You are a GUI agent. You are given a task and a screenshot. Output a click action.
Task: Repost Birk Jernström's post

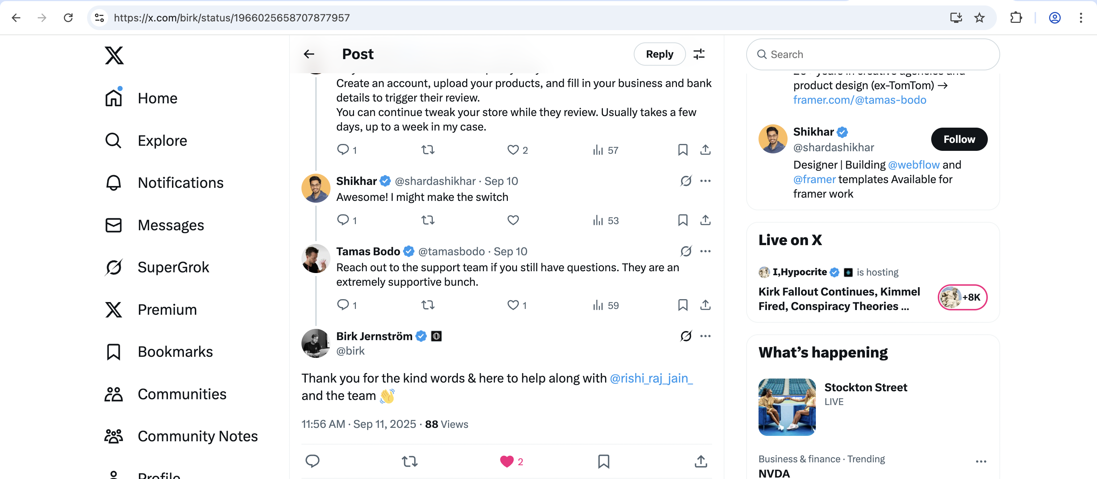(x=409, y=461)
